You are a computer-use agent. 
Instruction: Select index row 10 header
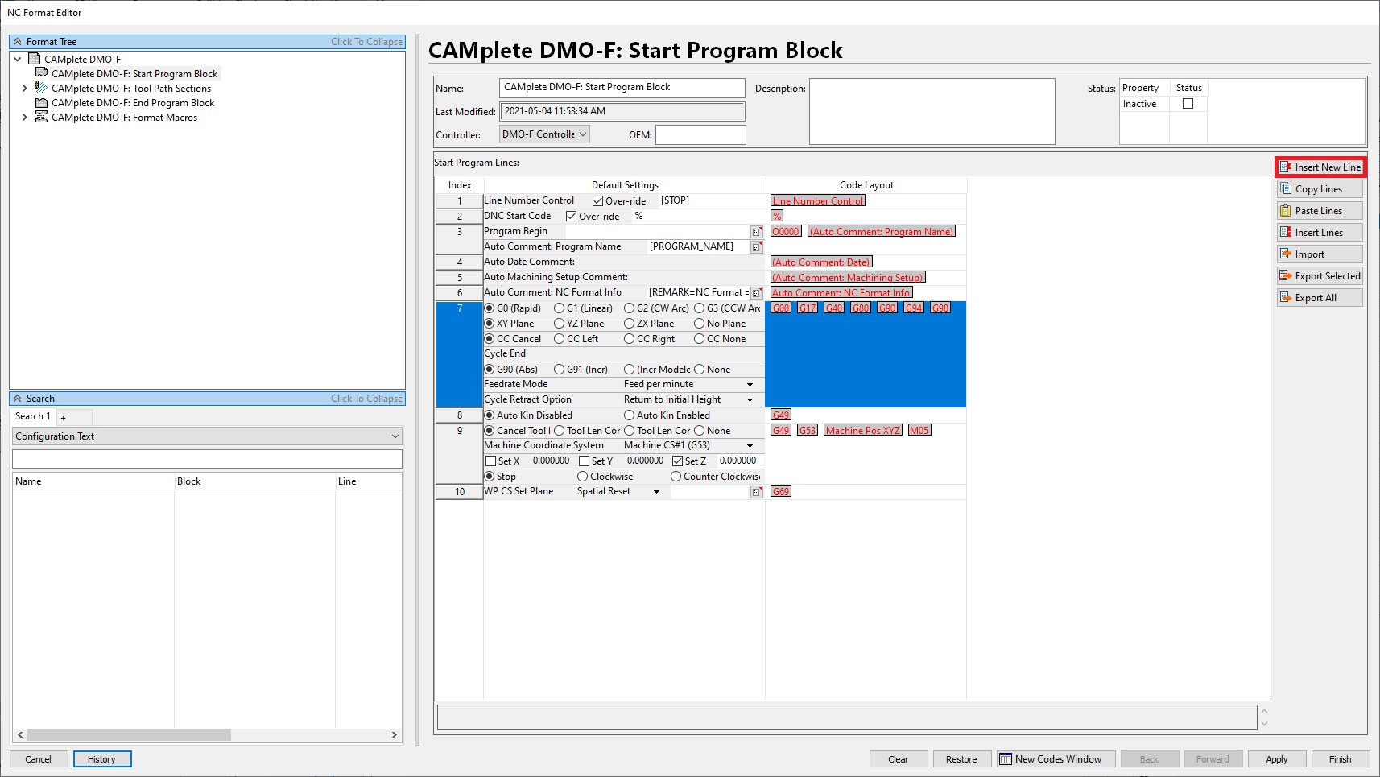[460, 492]
